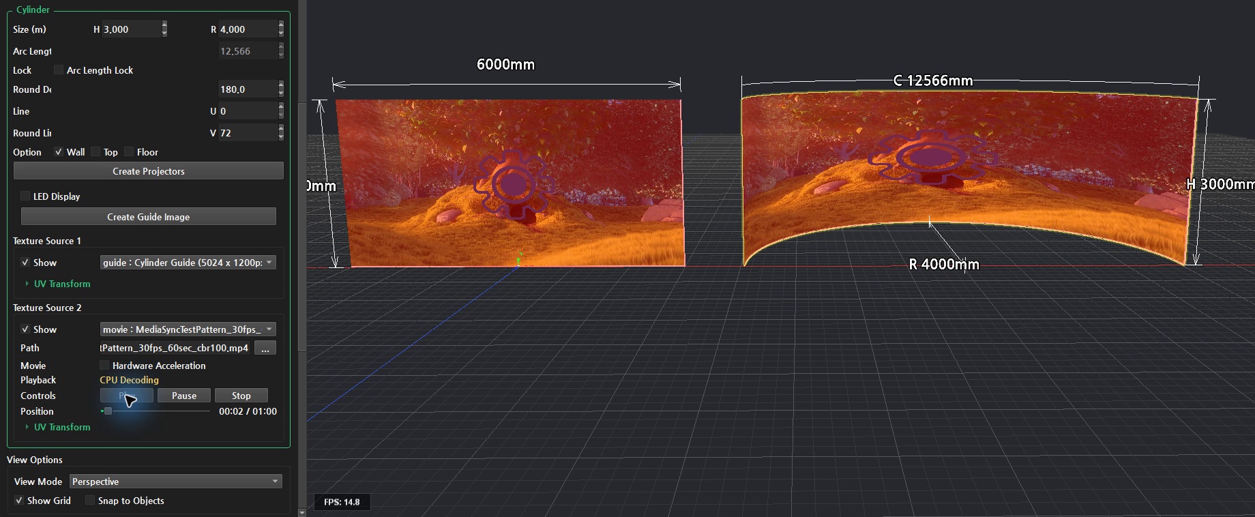1255x517 pixels.
Task: Expand UV Transform under Texture Source 2
Action: (57, 427)
